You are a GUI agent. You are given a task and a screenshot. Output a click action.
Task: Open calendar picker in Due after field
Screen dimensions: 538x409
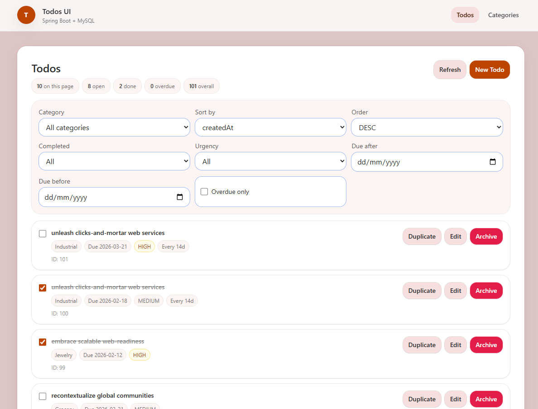[492, 162]
